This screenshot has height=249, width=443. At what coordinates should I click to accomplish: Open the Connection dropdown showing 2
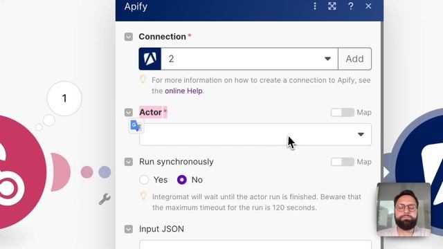[x=249, y=59]
